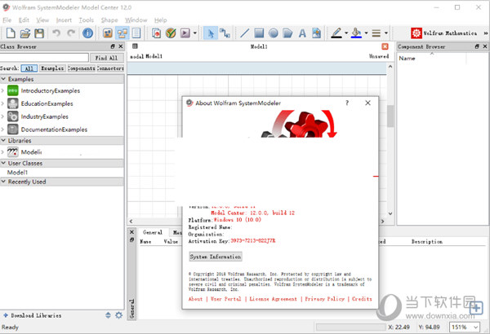This screenshot has height=334, width=490.
Task: Open the Help menu
Action: click(161, 20)
